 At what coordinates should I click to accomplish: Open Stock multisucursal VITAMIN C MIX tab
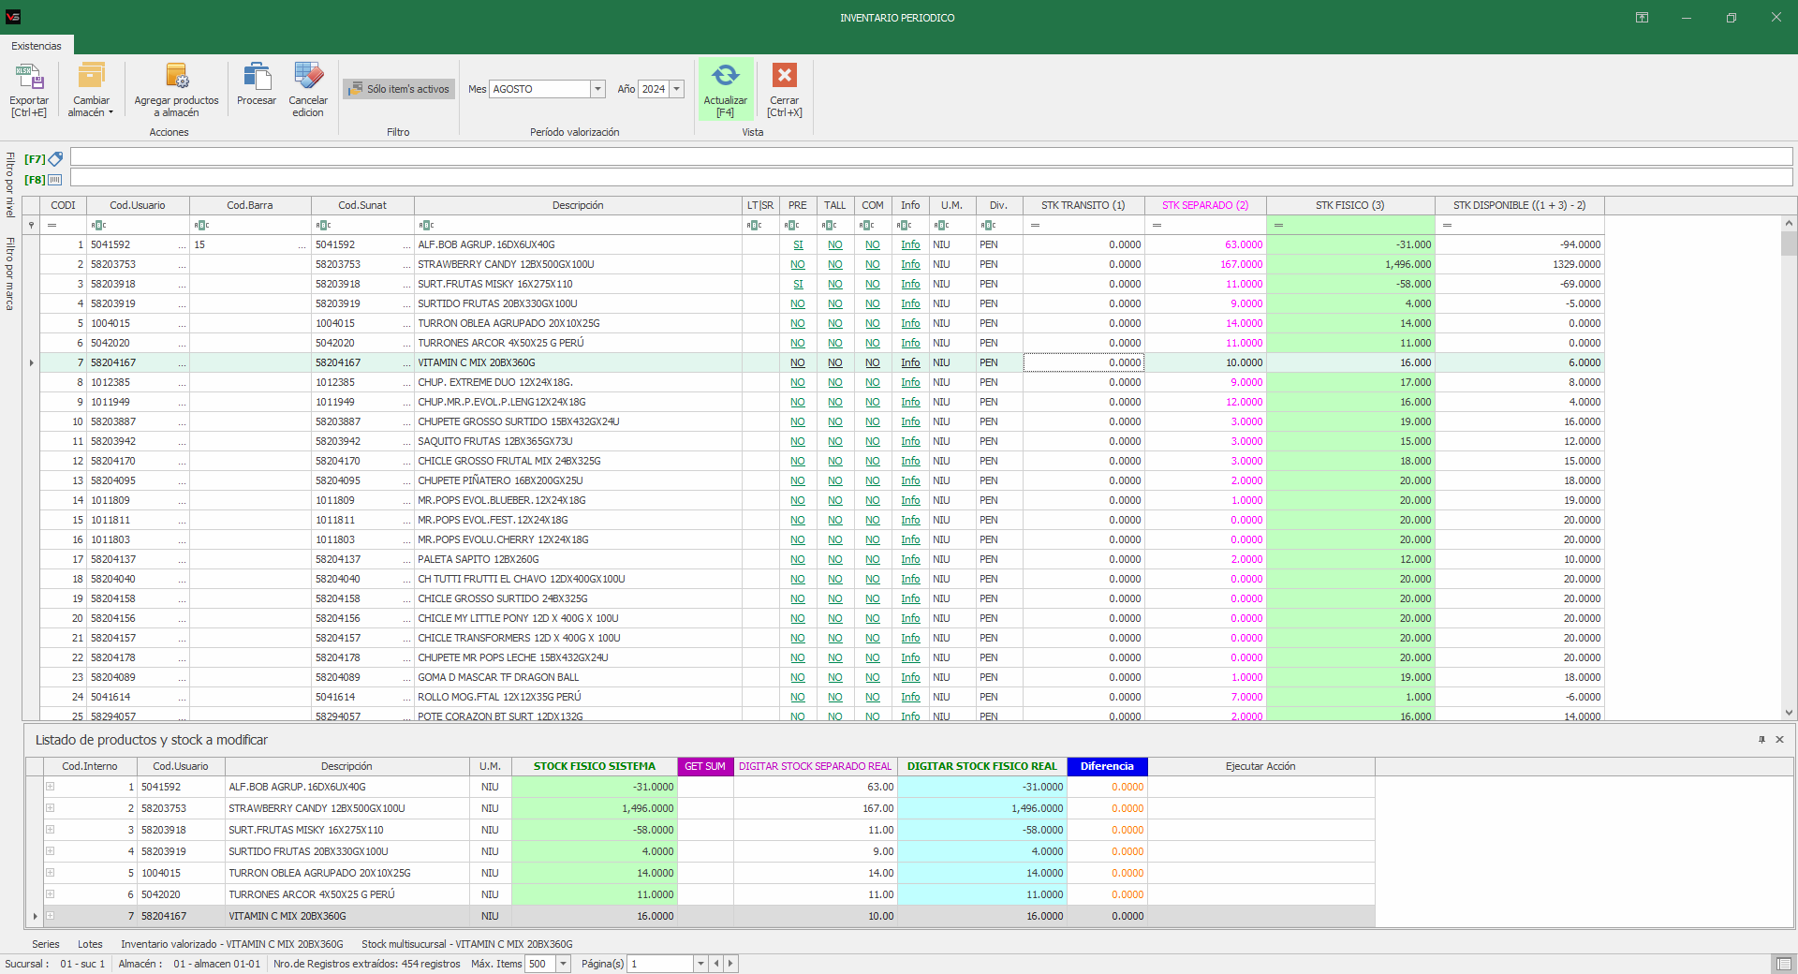coord(467,944)
